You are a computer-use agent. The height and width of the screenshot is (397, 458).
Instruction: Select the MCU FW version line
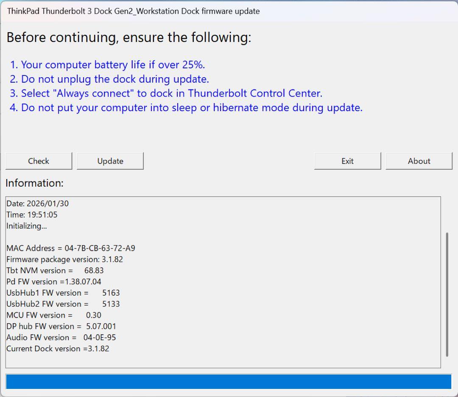click(x=54, y=315)
